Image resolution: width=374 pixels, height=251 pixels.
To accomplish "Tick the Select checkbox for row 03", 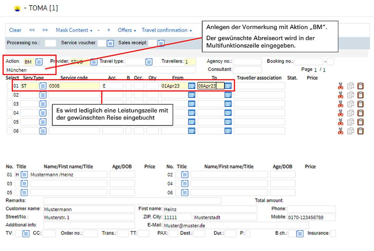I will click(x=10, y=104).
